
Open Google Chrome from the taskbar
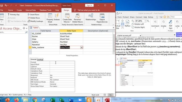pos(35,100)
